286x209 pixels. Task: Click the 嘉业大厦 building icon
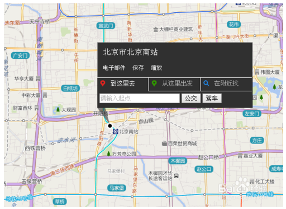point(240,155)
